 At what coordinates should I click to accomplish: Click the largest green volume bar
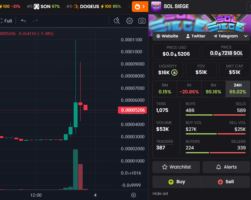75,169
